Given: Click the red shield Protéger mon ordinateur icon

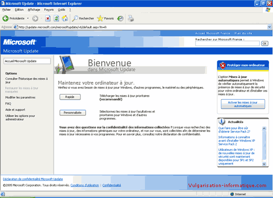Looking at the screenshot, I should coord(222,65).
